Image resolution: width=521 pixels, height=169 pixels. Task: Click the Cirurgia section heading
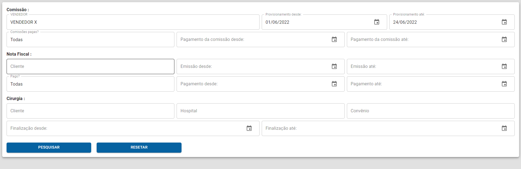[16, 98]
